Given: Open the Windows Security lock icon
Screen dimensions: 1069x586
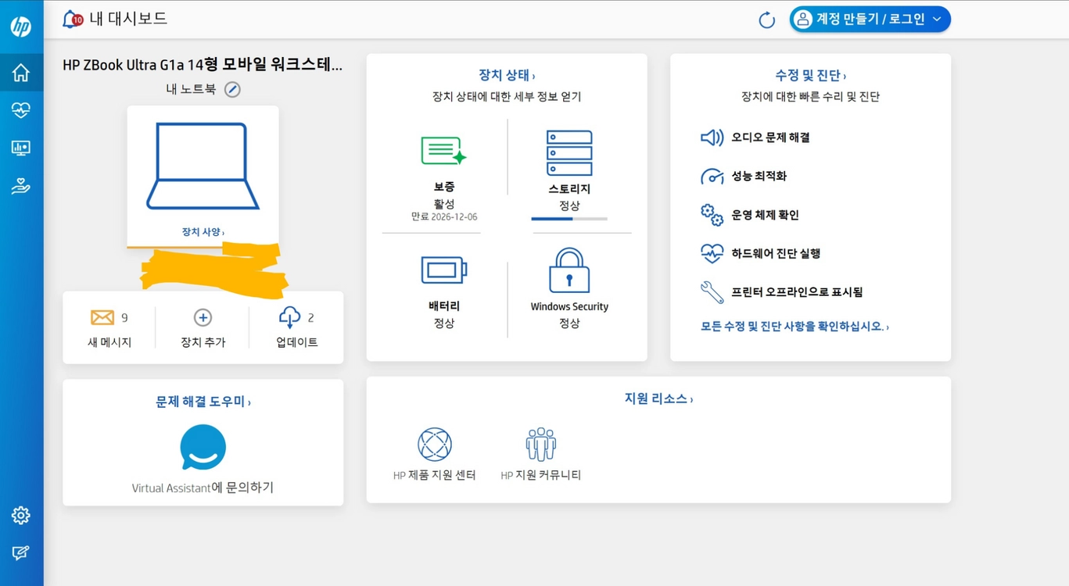Looking at the screenshot, I should 569,270.
